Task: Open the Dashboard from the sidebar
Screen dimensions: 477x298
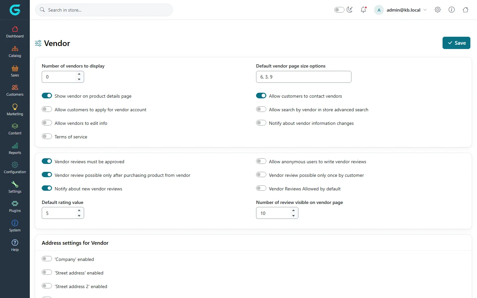Action: (15, 32)
